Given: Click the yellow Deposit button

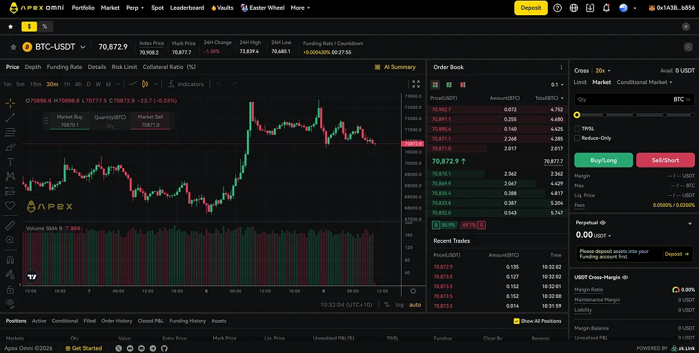Looking at the screenshot, I should [x=531, y=8].
